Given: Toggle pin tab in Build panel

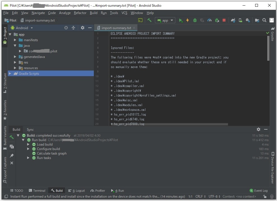Looking at the screenshot, I should click(12, 155).
